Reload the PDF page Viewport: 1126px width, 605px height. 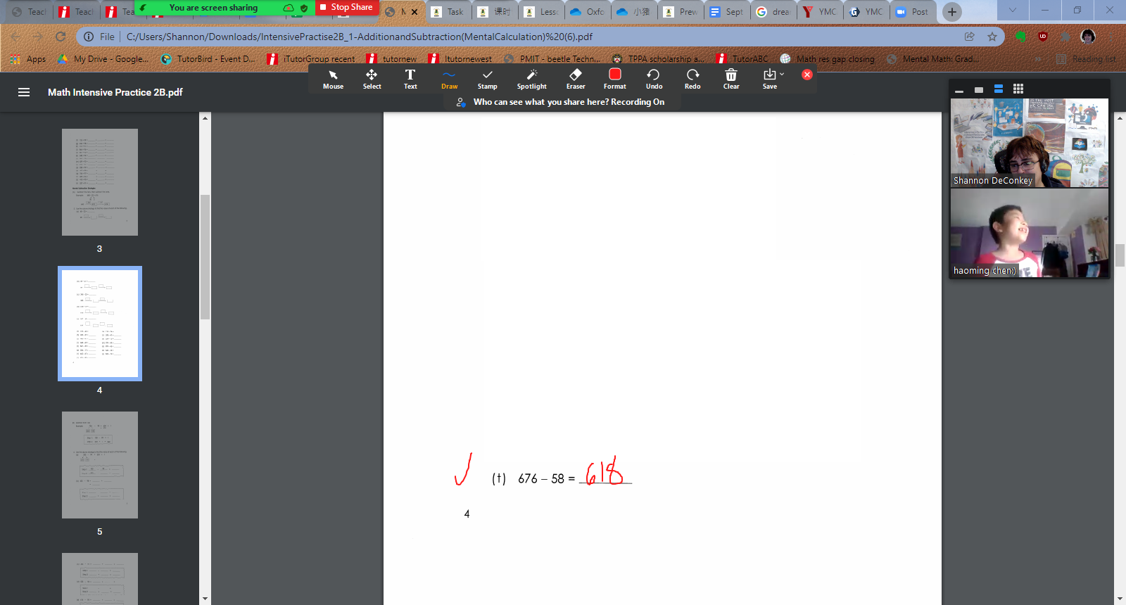(61, 37)
